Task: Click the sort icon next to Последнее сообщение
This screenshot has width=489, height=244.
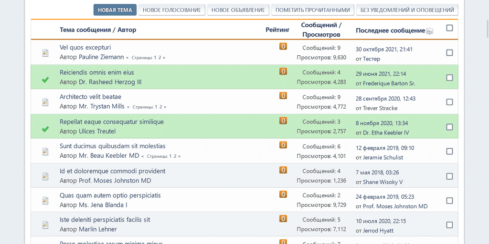Action: coord(430,31)
